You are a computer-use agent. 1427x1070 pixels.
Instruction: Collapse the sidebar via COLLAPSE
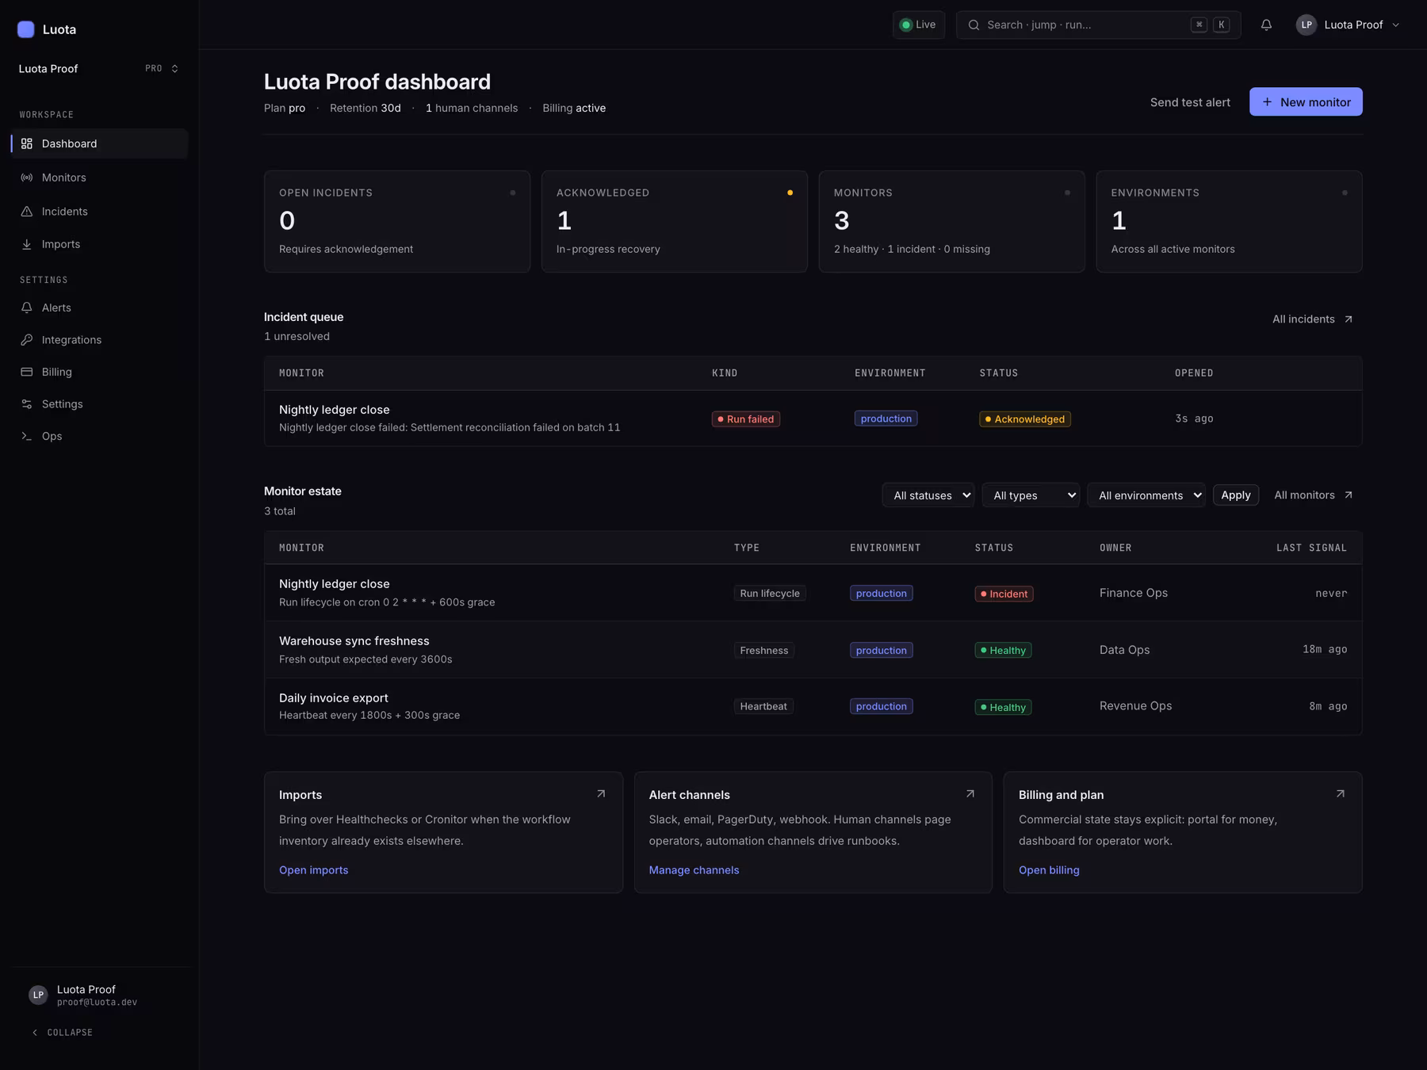[x=62, y=1033]
